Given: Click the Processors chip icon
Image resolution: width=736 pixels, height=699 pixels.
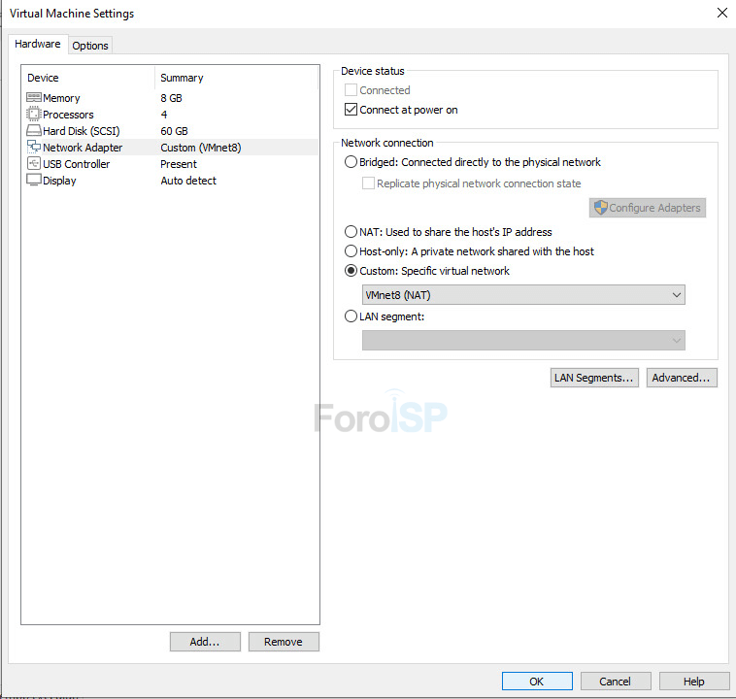Looking at the screenshot, I should point(34,115).
